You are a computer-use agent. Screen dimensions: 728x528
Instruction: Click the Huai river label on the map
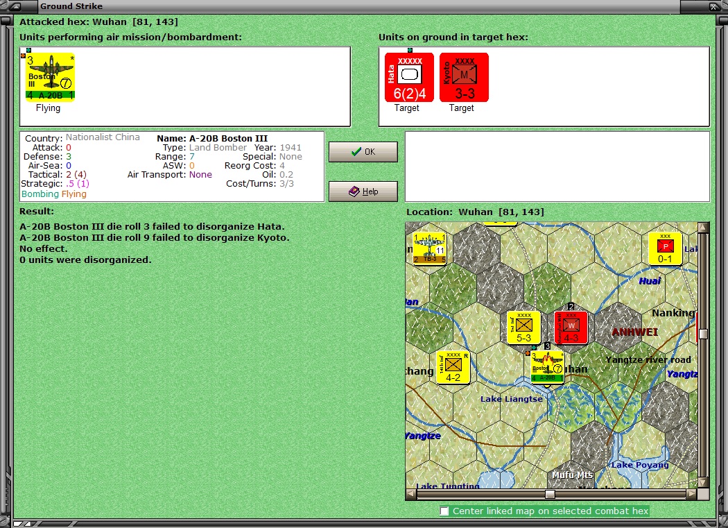pyautogui.click(x=650, y=281)
